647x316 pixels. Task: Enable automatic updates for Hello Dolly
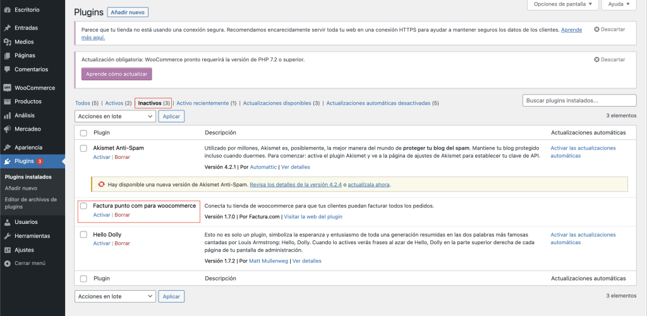click(583, 238)
